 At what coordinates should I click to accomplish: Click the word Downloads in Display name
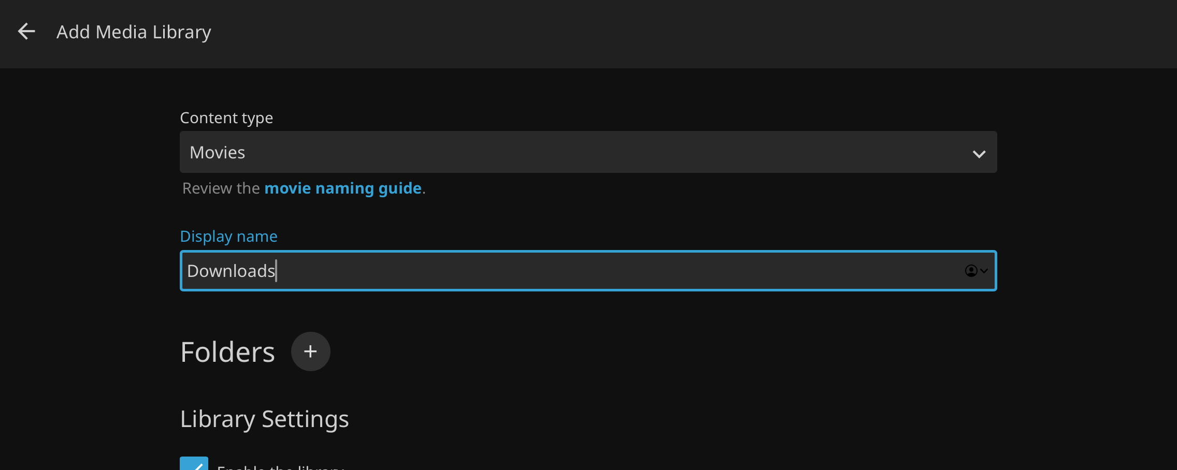click(x=231, y=271)
